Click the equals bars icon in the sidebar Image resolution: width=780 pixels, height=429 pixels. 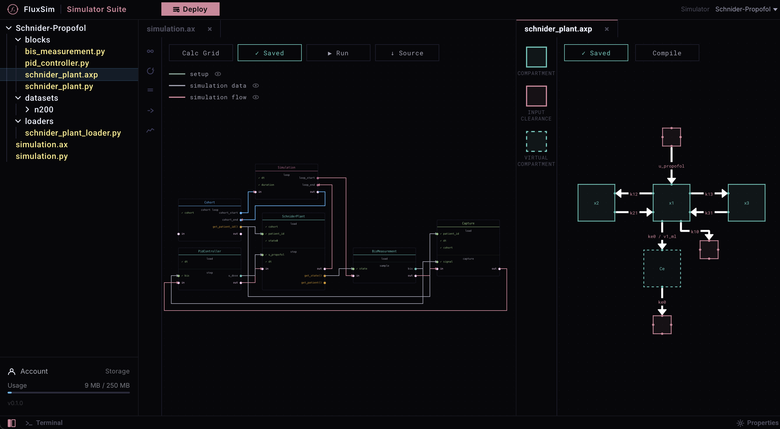pyautogui.click(x=150, y=90)
